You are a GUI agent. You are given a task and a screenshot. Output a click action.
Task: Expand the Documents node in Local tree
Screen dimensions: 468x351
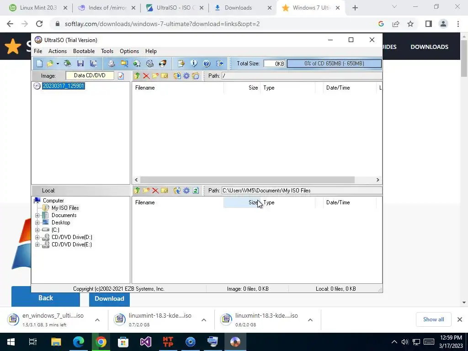37,216
